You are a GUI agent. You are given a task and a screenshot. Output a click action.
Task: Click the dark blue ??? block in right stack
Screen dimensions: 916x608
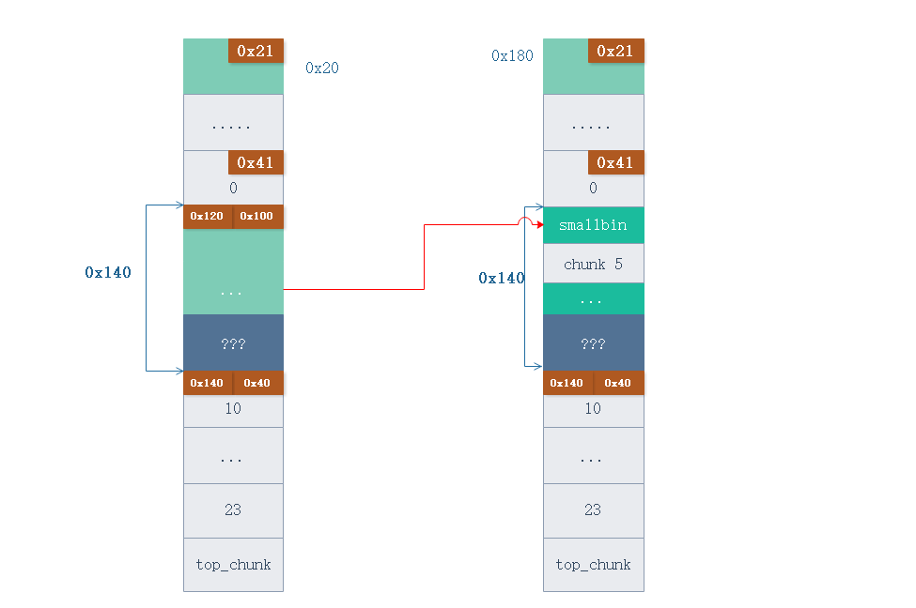coord(593,343)
